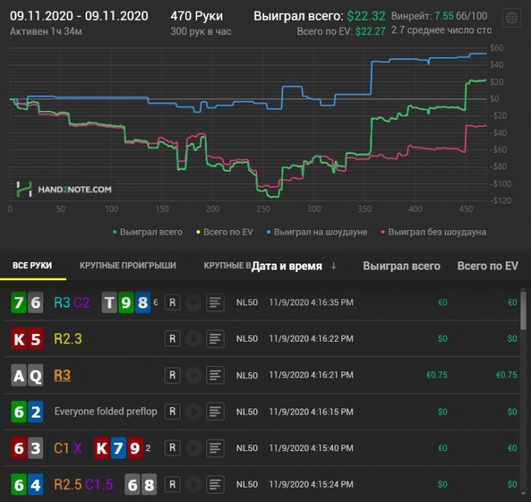The height and width of the screenshot is (502, 531).
Task: Sort by 'Всего по EV' column header
Action: click(488, 266)
